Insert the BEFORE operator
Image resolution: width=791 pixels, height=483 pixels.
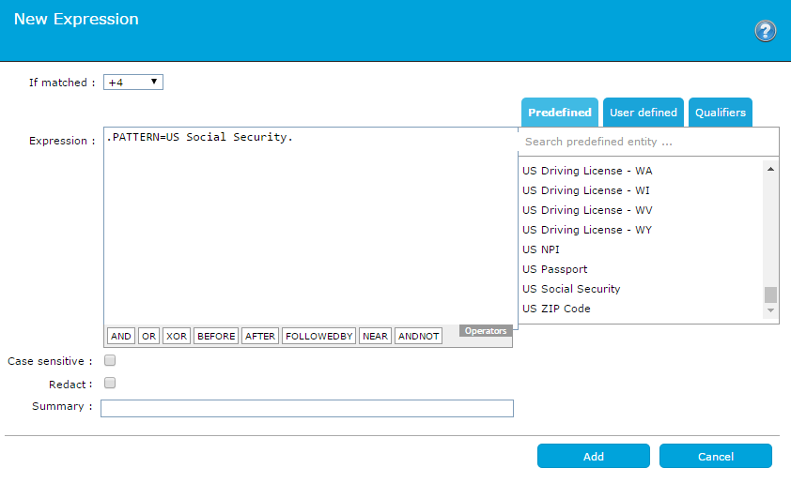[216, 337]
